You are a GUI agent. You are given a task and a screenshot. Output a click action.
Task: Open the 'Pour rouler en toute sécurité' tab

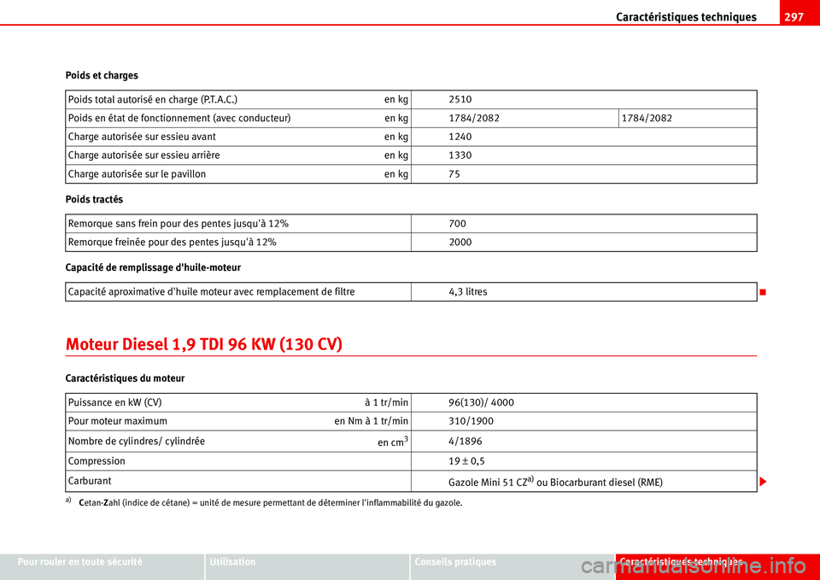(102, 567)
